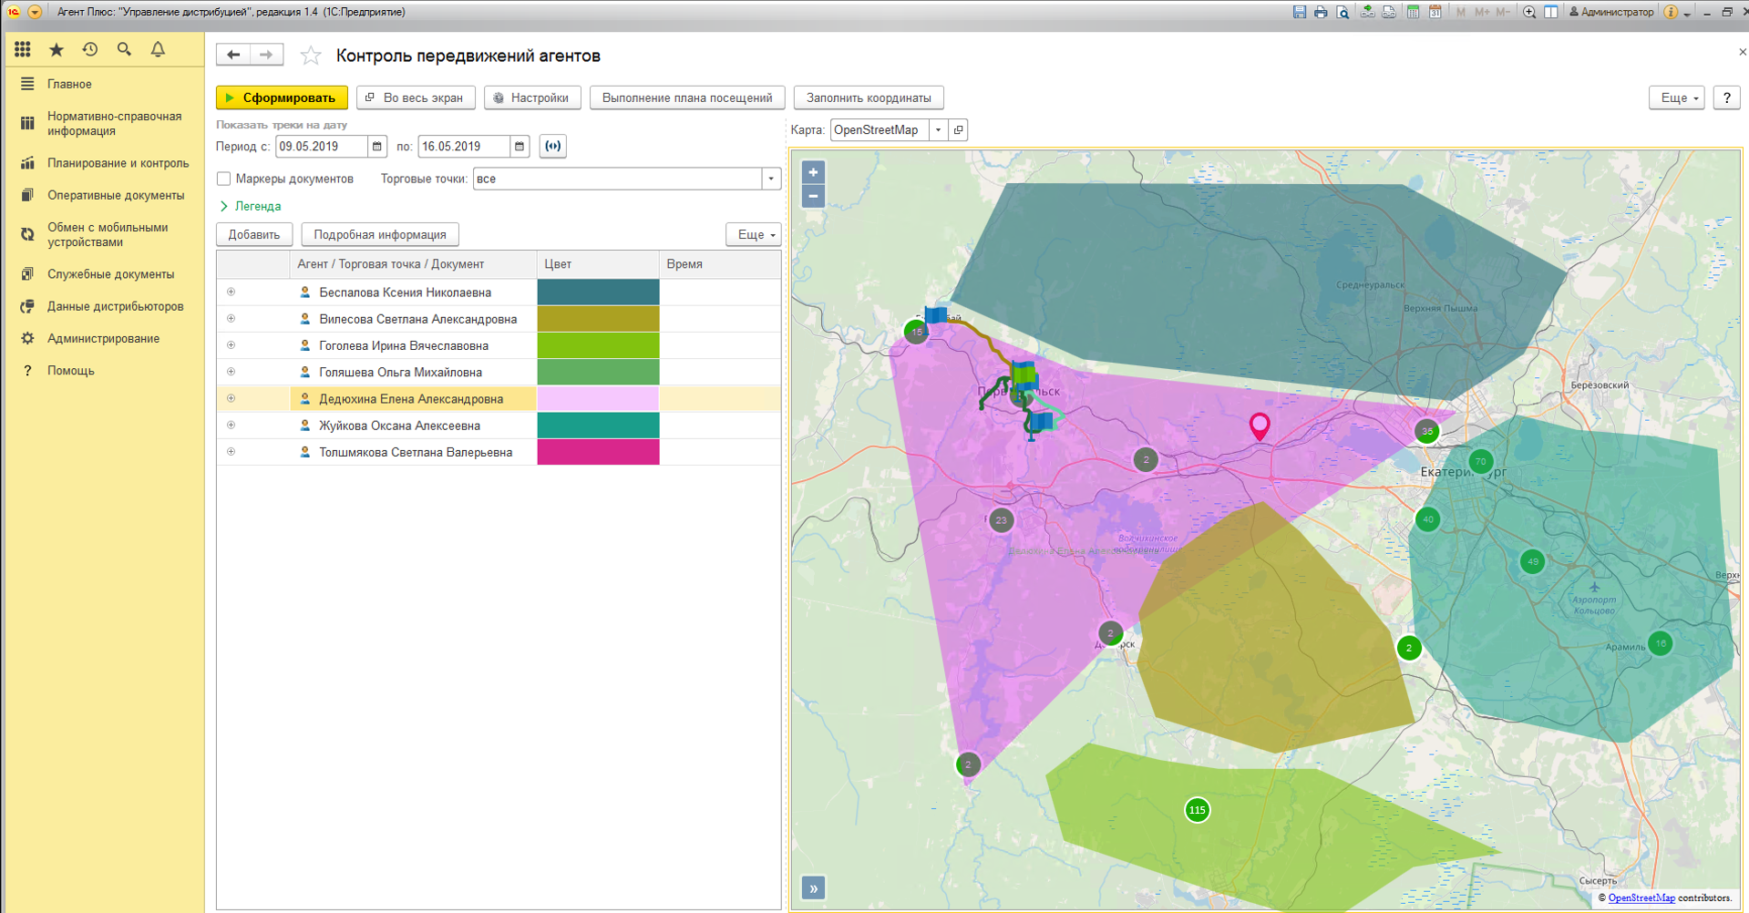
Task: Open the Торговые точки dropdown
Action: [771, 179]
